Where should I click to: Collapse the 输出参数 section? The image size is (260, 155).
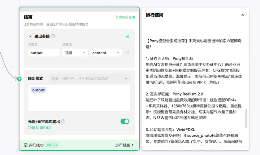(30, 36)
